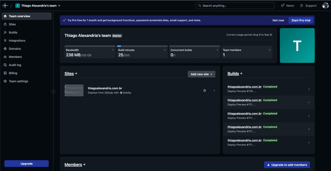This screenshot has height=171, width=331.
Task: Open the Builds section heading link
Action: click(x=235, y=74)
